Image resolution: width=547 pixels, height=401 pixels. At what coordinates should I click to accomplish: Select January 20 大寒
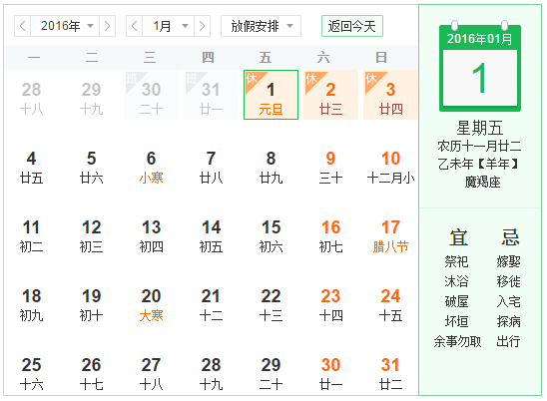[x=151, y=305]
